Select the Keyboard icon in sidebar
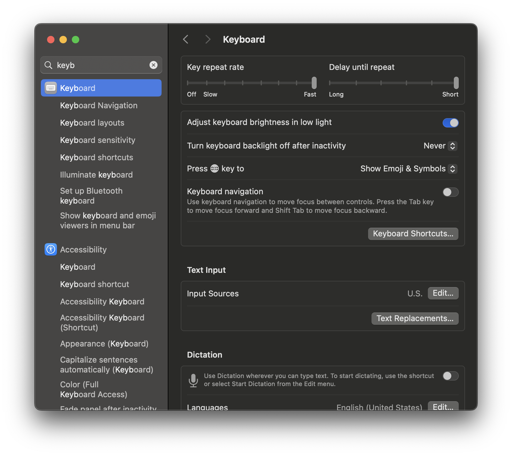Image resolution: width=512 pixels, height=456 pixels. click(x=51, y=88)
